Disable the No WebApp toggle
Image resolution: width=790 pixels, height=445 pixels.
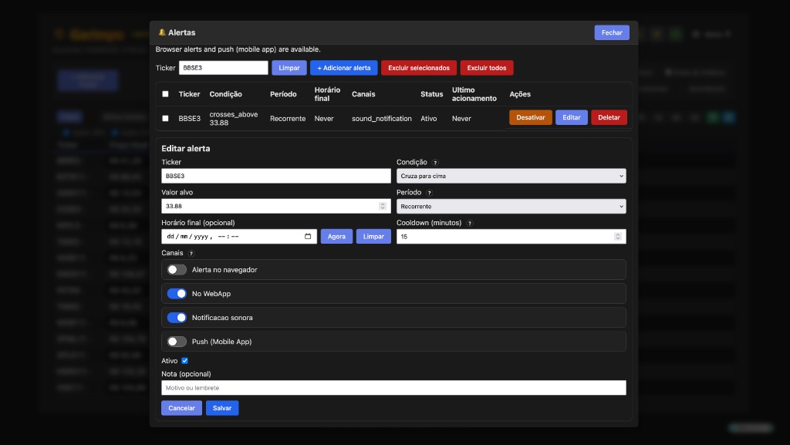(x=177, y=294)
